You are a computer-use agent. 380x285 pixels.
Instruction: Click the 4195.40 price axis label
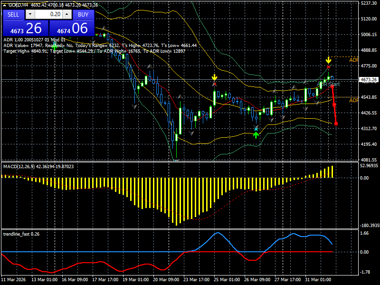[369, 144]
